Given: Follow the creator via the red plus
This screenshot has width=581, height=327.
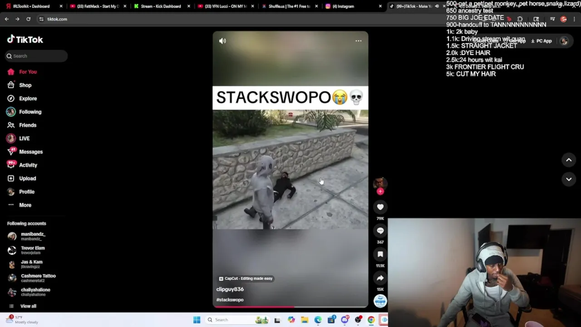Looking at the screenshot, I should click(x=380, y=192).
